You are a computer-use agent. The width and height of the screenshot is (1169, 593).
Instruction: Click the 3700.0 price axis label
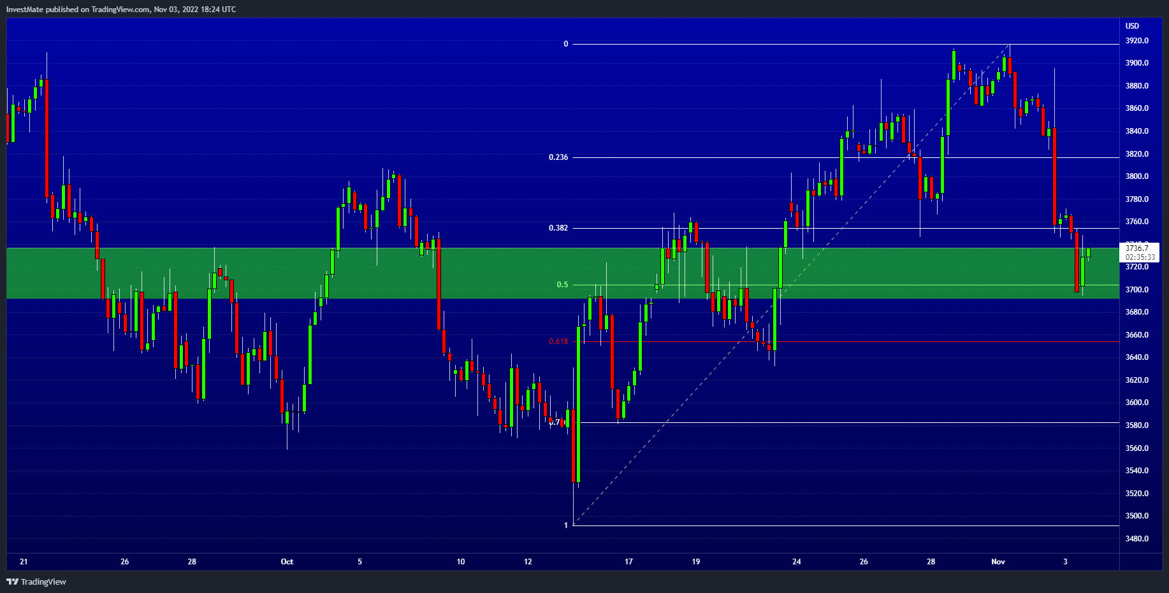tap(1137, 290)
